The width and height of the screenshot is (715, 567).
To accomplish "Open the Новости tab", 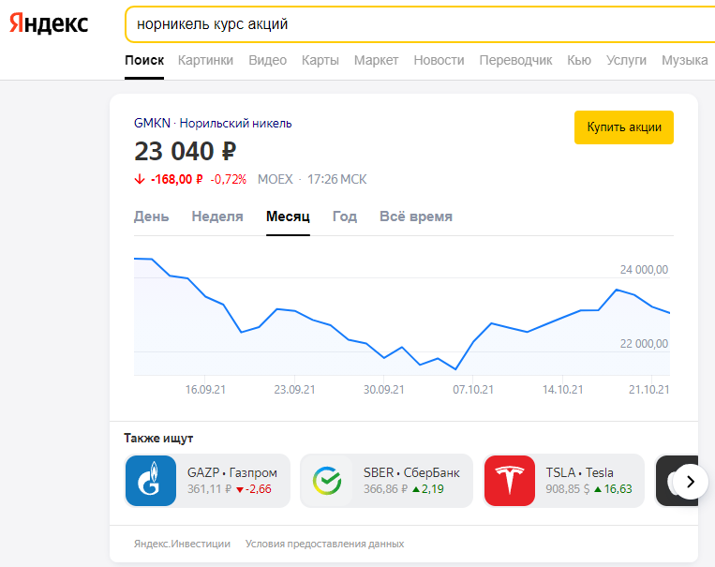I will [x=439, y=60].
